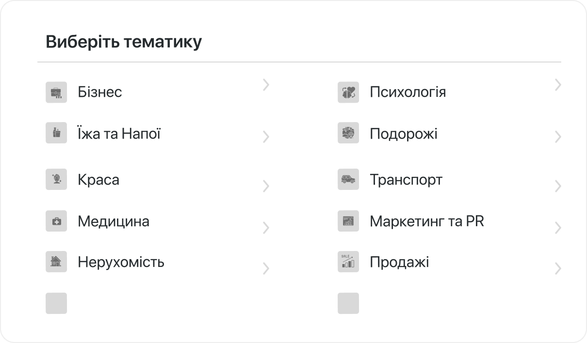Click the food and drinks icon
This screenshot has height=343, width=587.
coord(56,133)
